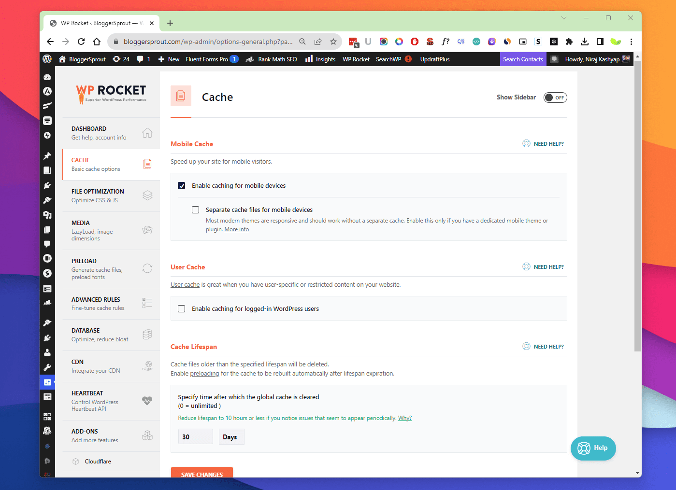Open the BloggerSprout site link in admin bar

(82, 59)
